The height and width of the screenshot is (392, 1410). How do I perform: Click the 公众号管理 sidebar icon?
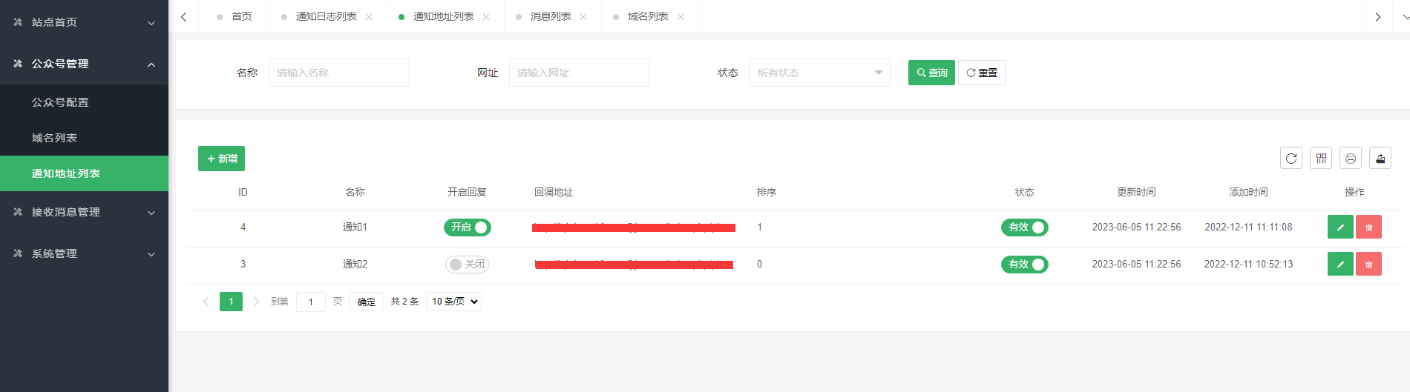click(x=18, y=64)
